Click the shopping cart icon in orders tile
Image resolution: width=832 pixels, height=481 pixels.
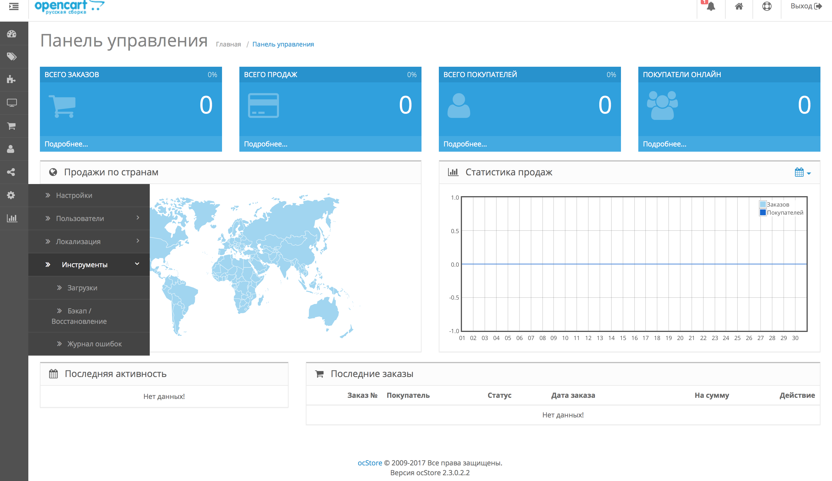[x=62, y=106]
